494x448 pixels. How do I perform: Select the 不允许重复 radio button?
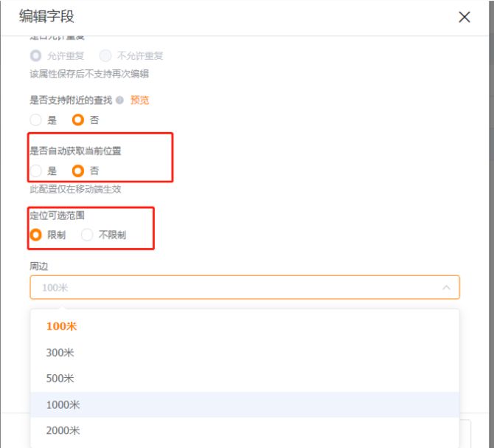[105, 55]
